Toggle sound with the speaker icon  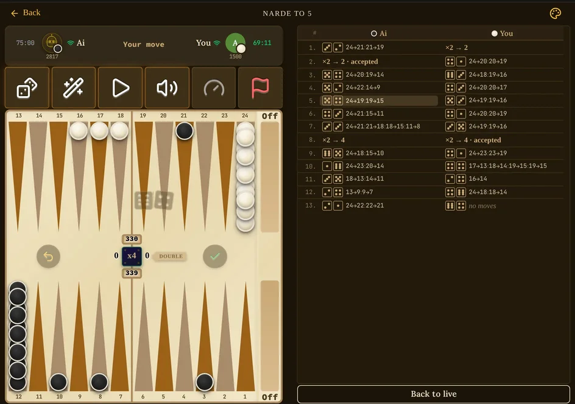(168, 88)
